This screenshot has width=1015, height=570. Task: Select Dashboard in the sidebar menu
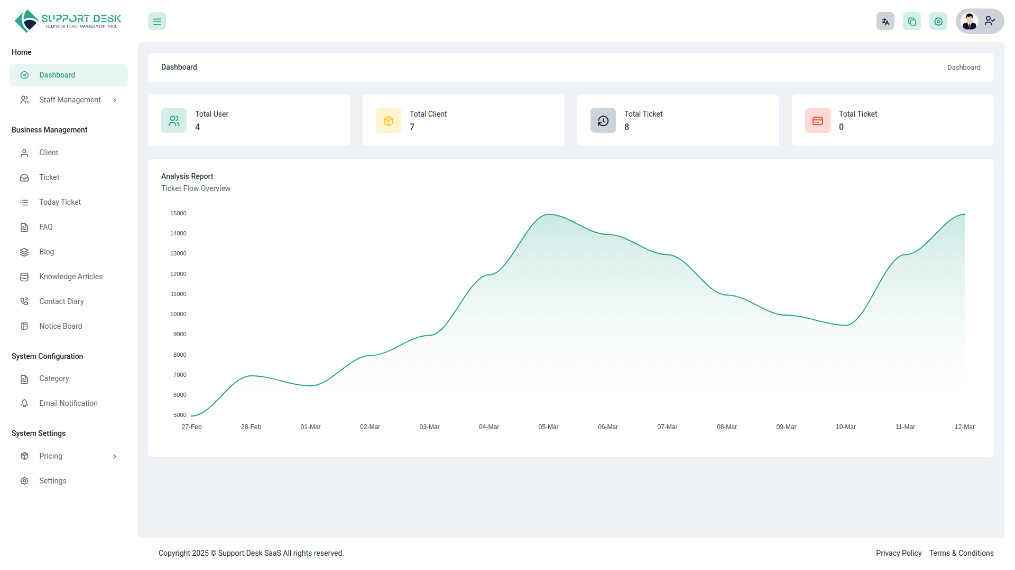57,75
